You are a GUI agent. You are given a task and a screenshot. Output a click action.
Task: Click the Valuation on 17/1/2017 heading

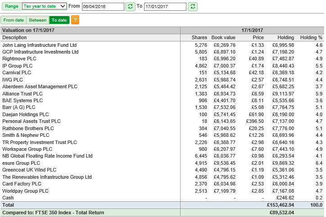28,30
